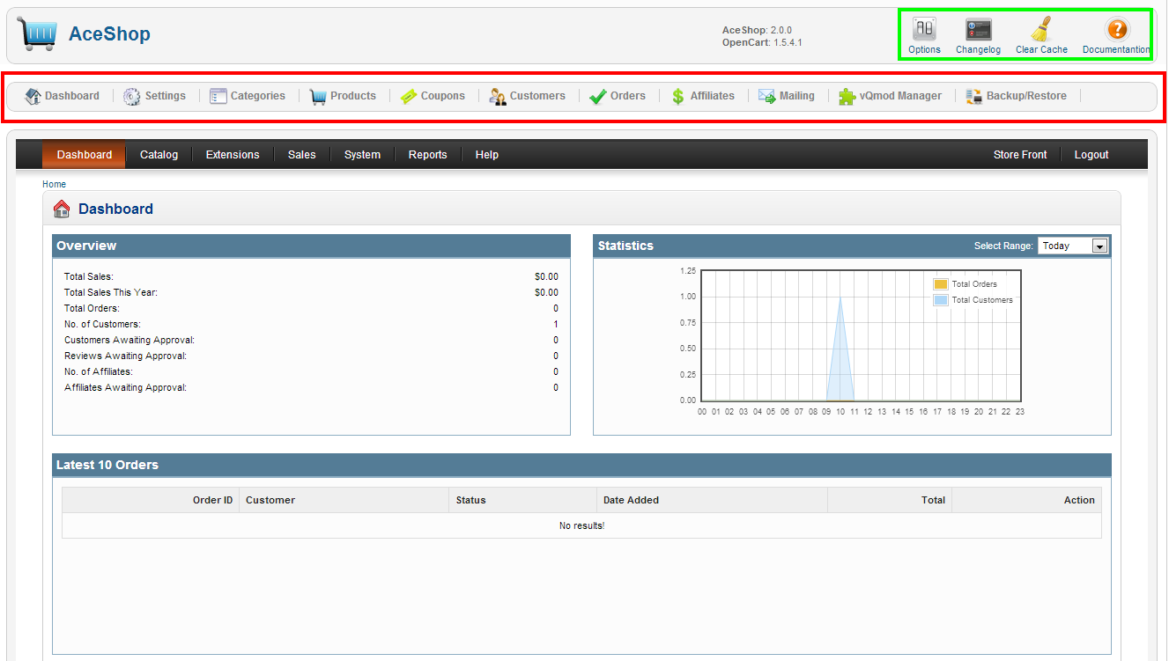The height and width of the screenshot is (661, 1169).
Task: Click the Coupons ticket icon
Action: 409,96
